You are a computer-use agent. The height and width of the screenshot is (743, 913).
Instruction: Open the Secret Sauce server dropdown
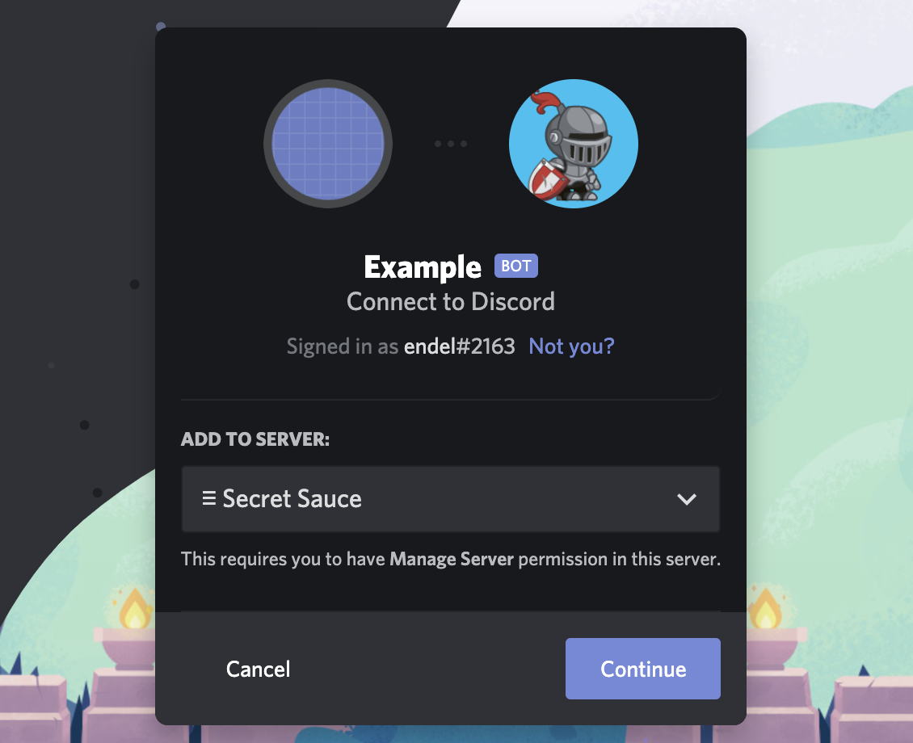pos(451,498)
